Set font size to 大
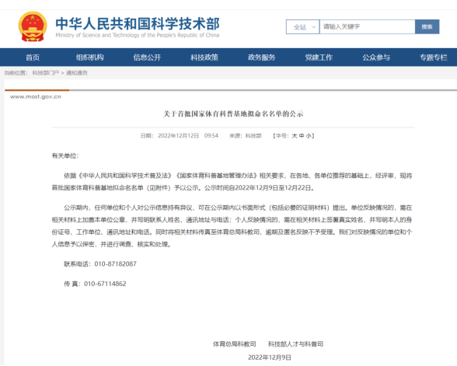Screen dimensions: 457x366 295,136
